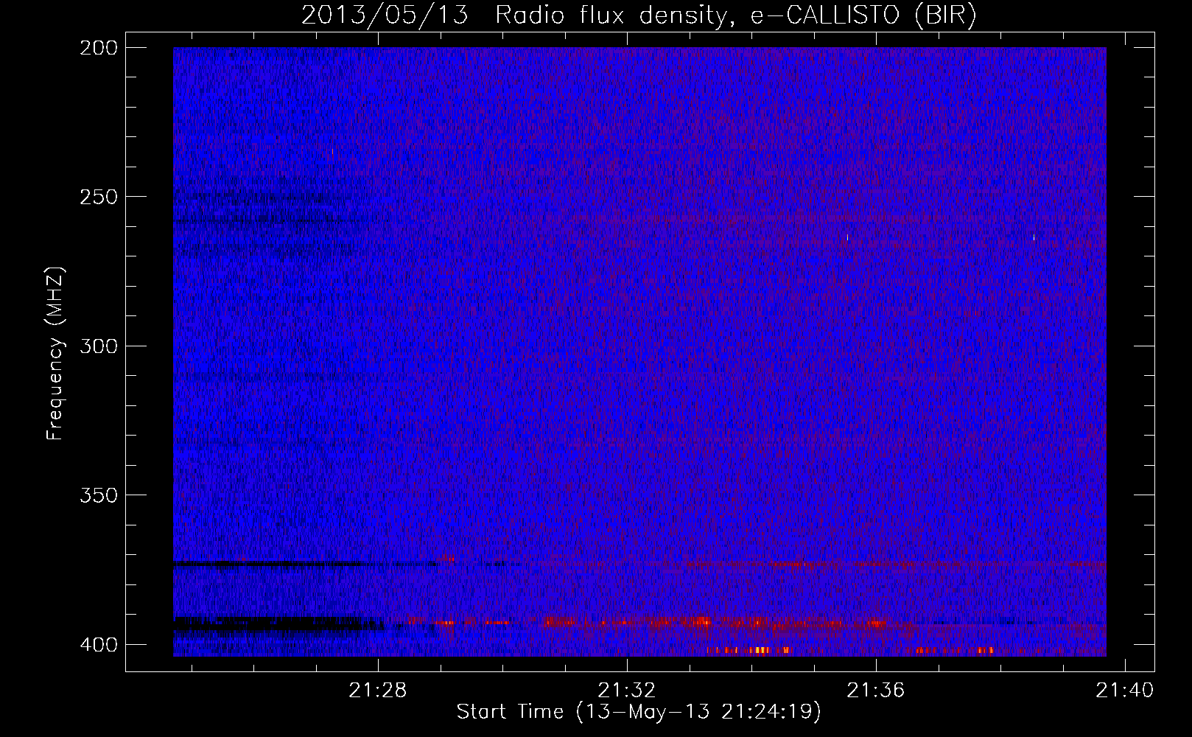The width and height of the screenshot is (1192, 737).
Task: Click the 21:32 time tick label
Action: [627, 691]
